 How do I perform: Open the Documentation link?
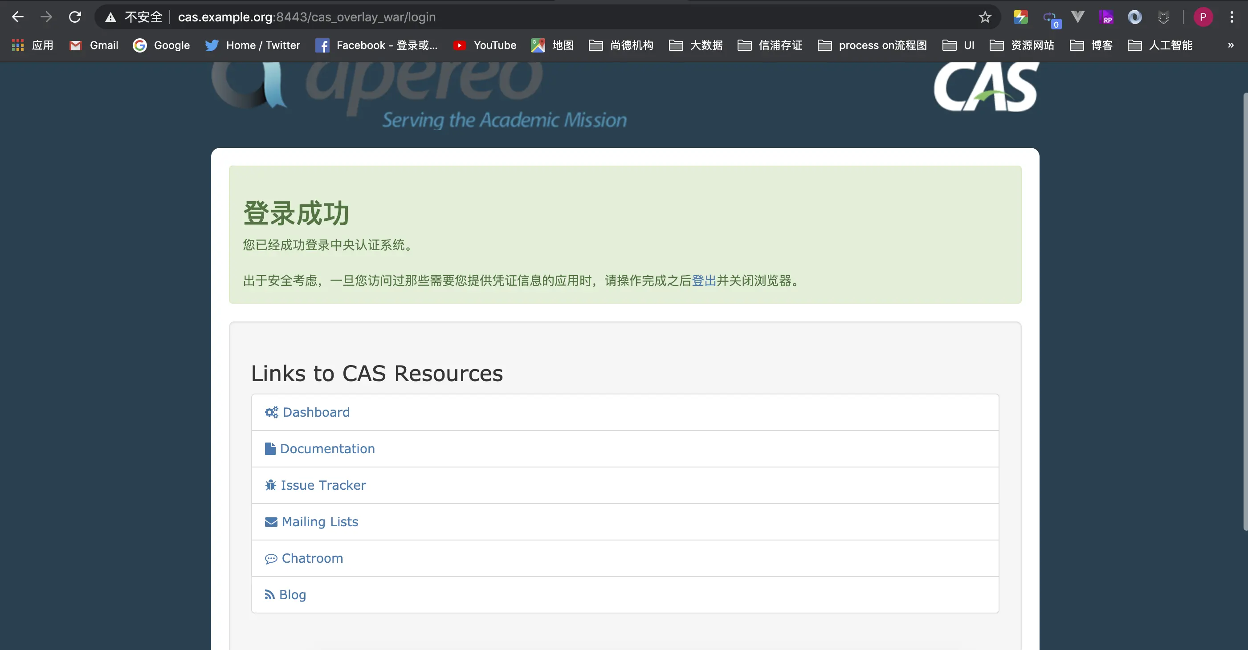tap(327, 448)
